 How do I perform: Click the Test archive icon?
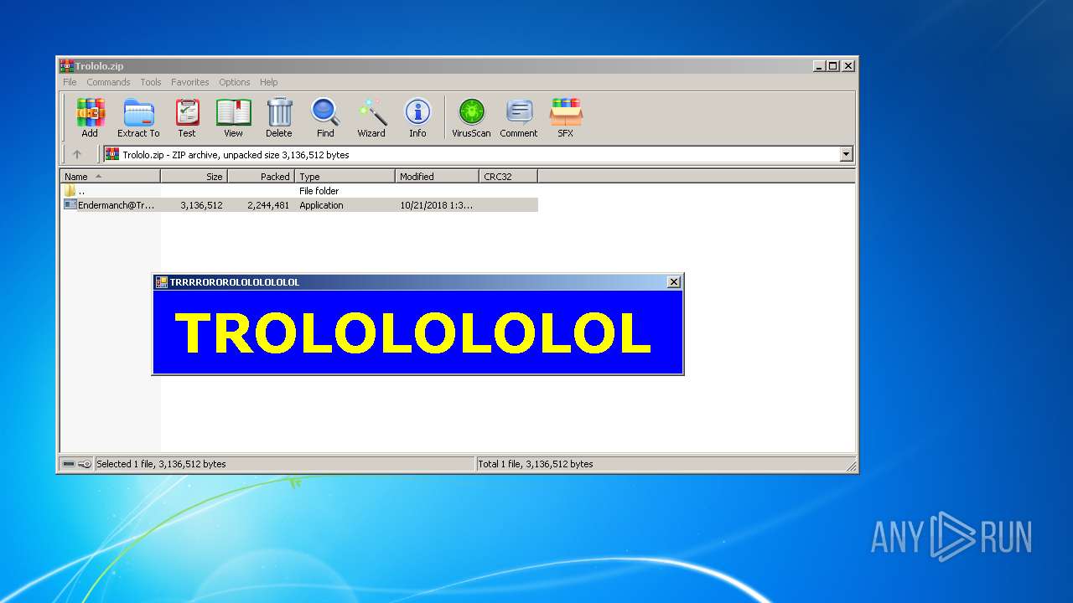[x=187, y=117]
